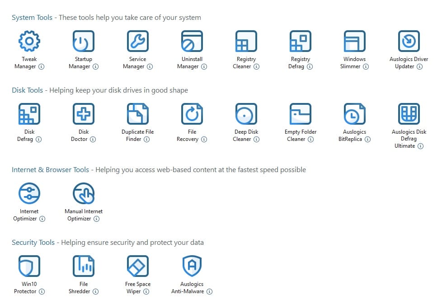Image resolution: width=442 pixels, height=304 pixels.
Task: Show info for Tweak Manager
Action: (42, 66)
